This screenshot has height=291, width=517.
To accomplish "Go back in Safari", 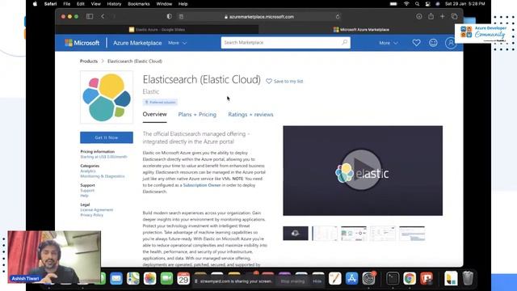I will [x=103, y=16].
